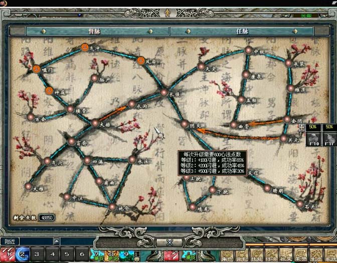Activate hotbar skill slot 2

pos(23,254)
